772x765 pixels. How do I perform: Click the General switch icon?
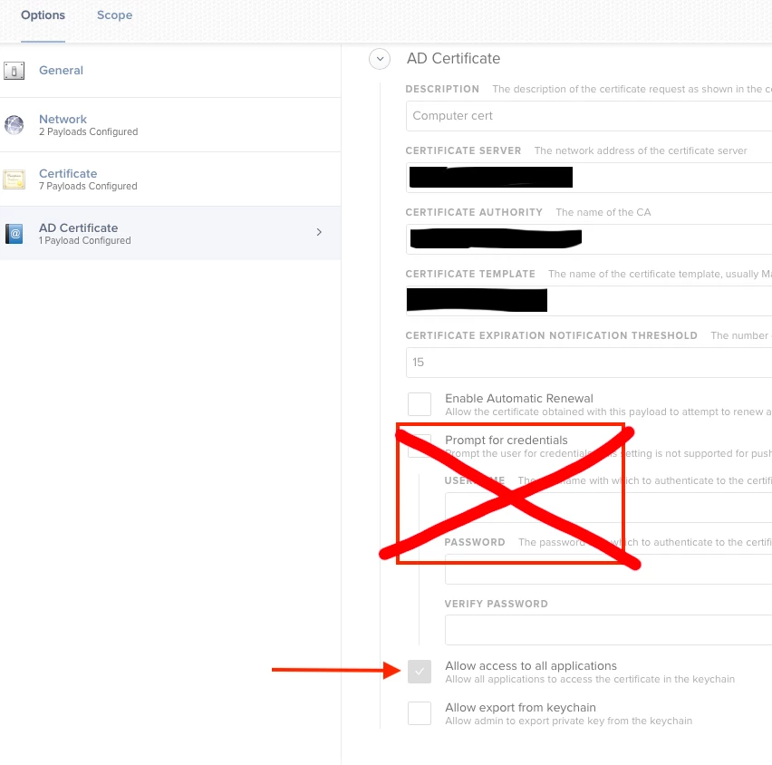(x=14, y=71)
